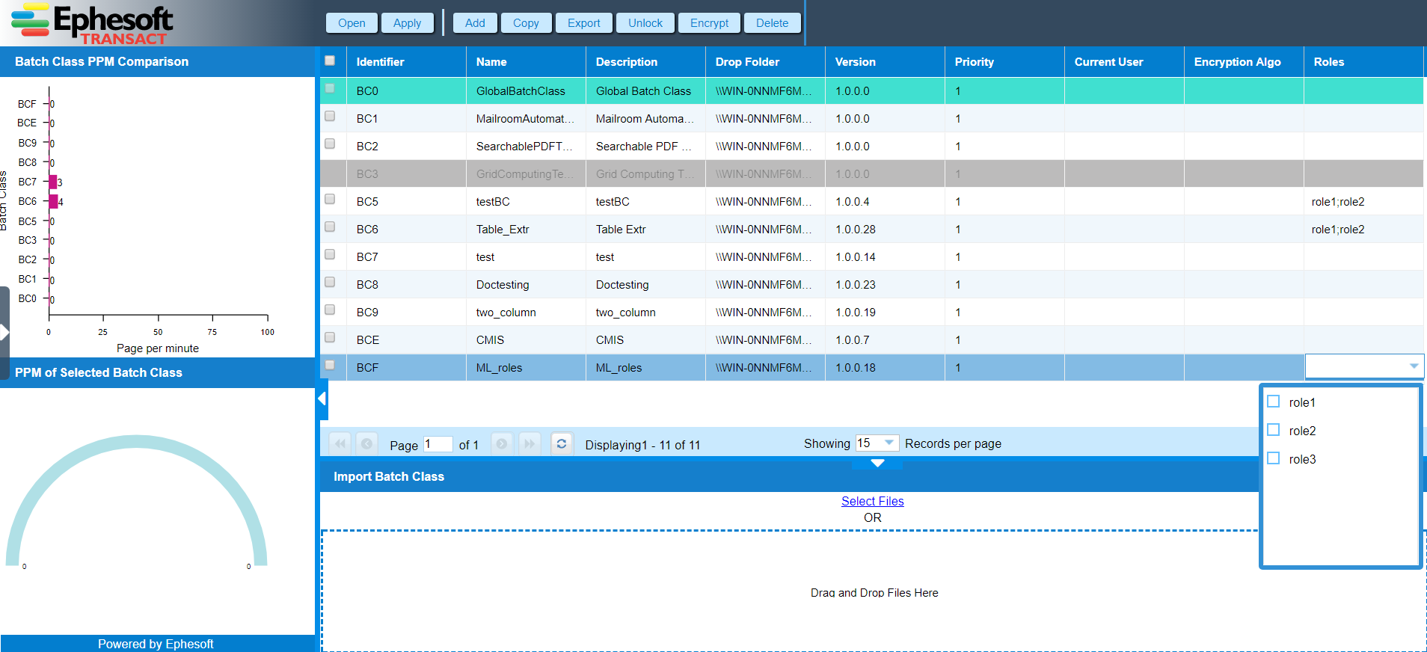Collapse the Import Batch Class panel arrow
Viewport: 1427px width, 652px height.
click(x=877, y=464)
